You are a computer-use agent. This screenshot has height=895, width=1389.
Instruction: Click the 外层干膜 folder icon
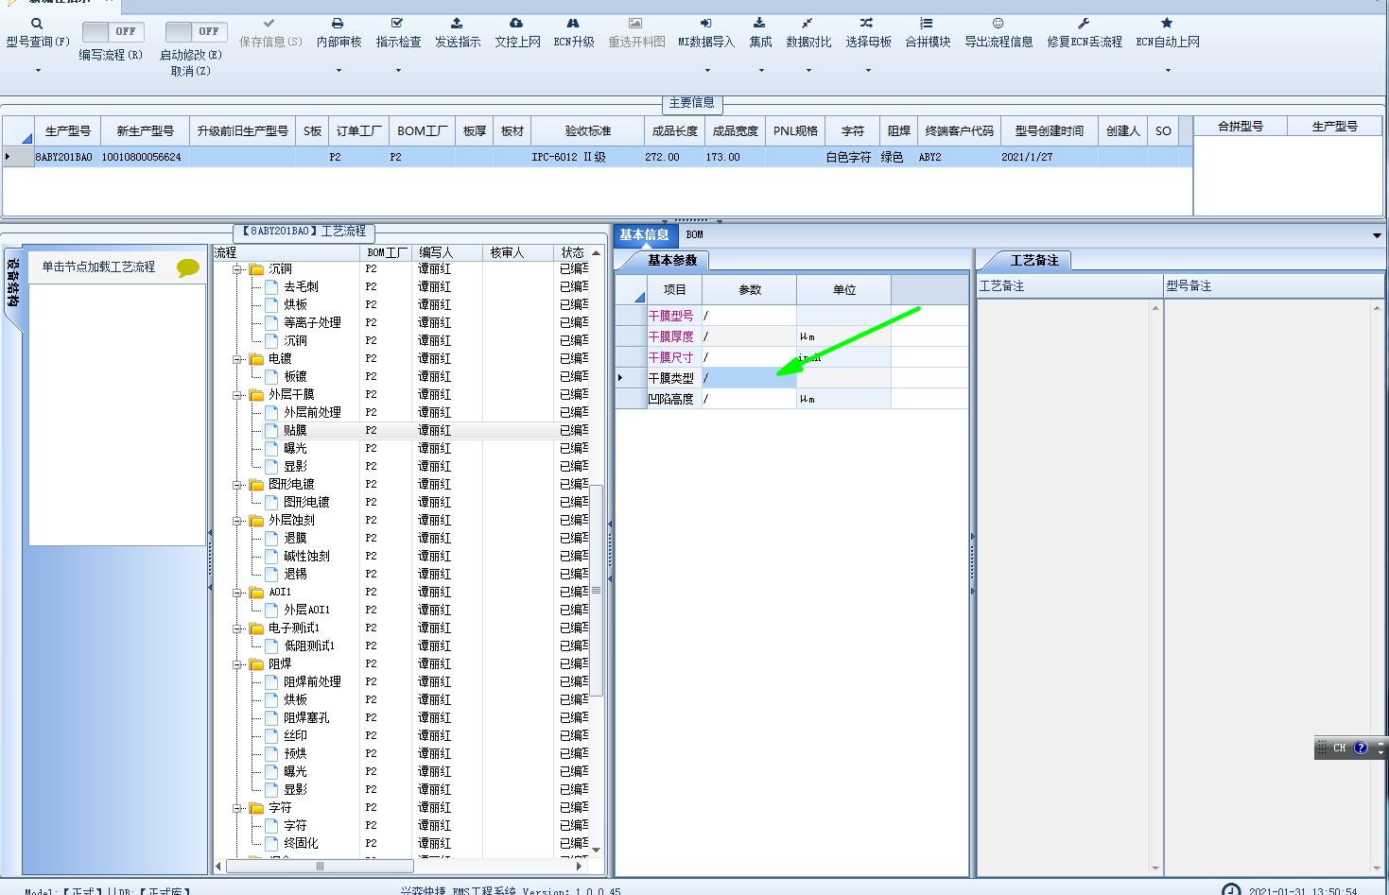coord(257,395)
